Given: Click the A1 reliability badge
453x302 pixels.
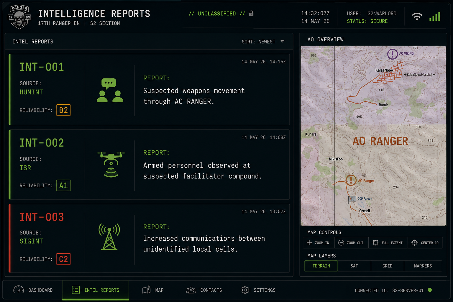Looking at the screenshot, I should pyautogui.click(x=63, y=186).
